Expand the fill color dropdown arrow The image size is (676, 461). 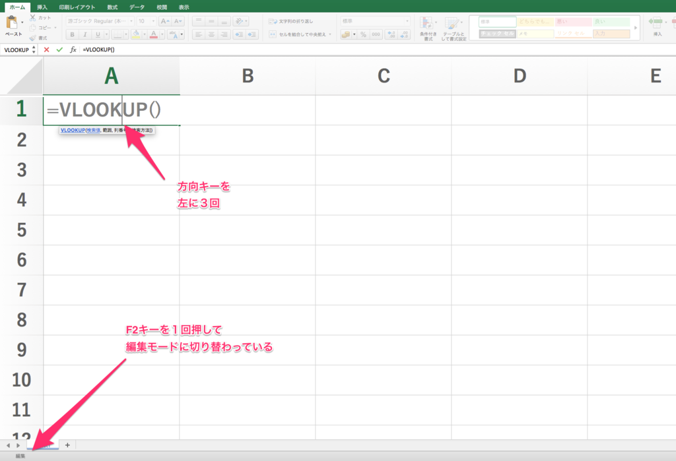point(144,34)
